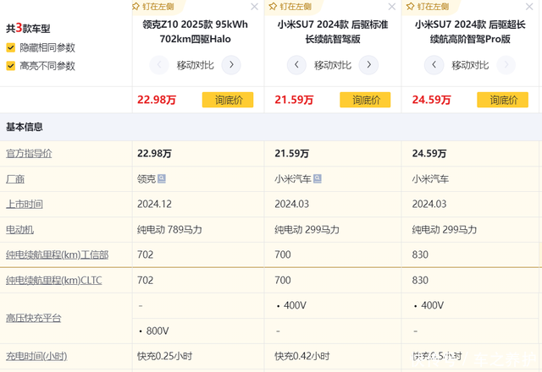
Task: Open the 官方指导价 parameter link
Action: click(x=29, y=154)
